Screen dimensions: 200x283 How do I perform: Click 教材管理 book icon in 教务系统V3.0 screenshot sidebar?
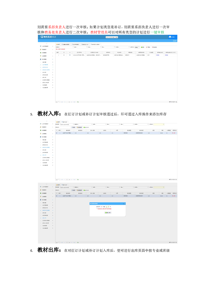point(41,59)
